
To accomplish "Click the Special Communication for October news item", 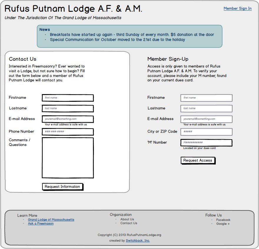I will pyautogui.click(x=117, y=40).
